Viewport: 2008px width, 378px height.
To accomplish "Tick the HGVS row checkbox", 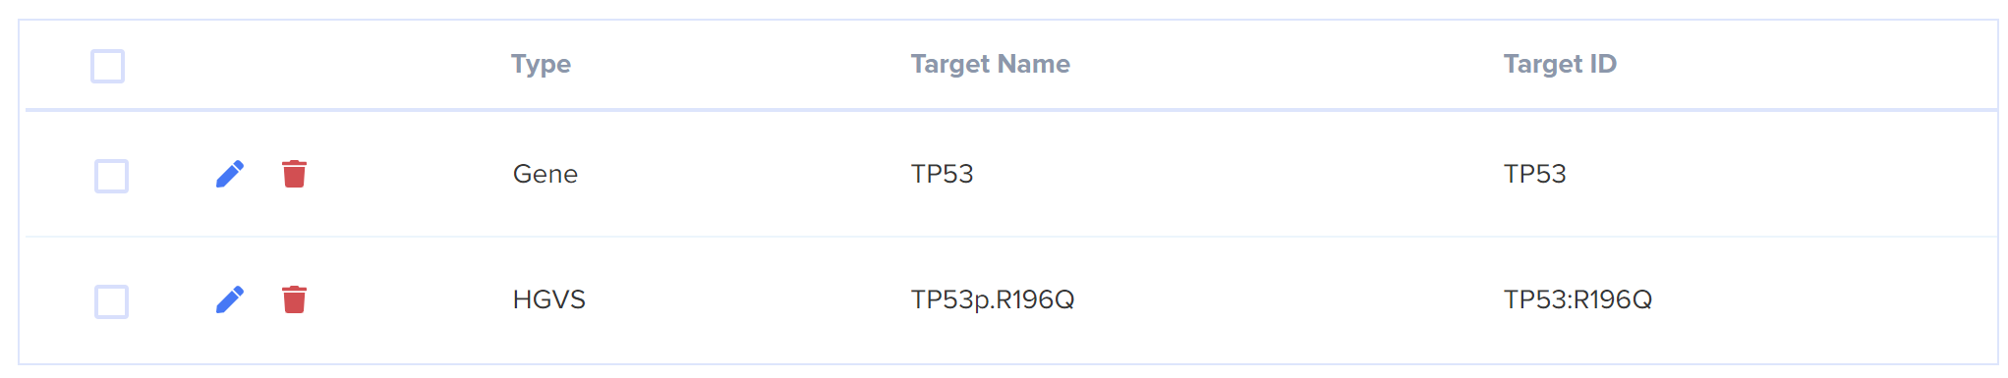I will (x=111, y=301).
